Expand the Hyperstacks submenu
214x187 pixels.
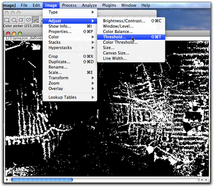tap(70, 47)
